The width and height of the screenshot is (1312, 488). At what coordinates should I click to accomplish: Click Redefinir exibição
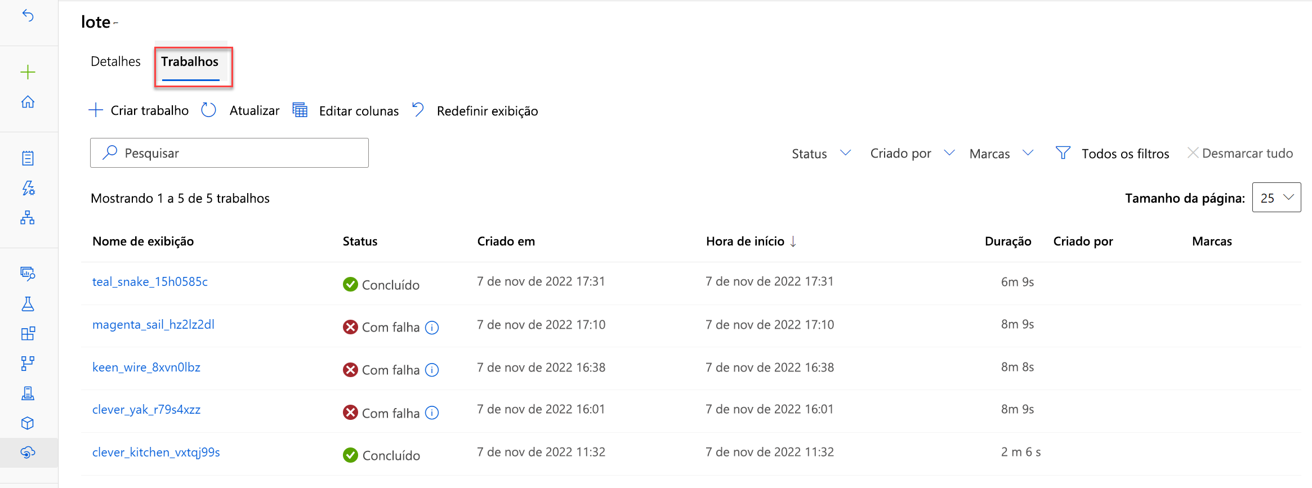pos(488,111)
